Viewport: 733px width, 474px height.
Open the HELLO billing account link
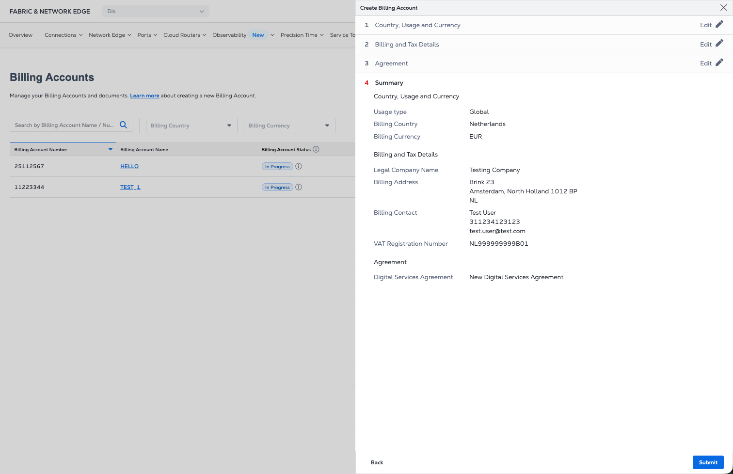[x=129, y=166]
